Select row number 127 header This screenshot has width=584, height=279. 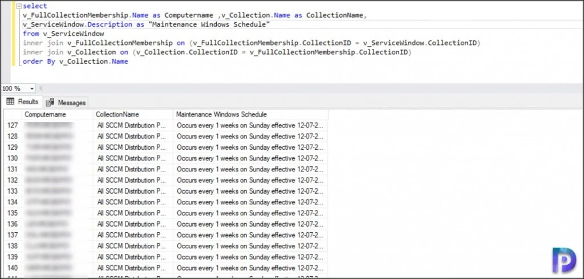tap(13, 125)
